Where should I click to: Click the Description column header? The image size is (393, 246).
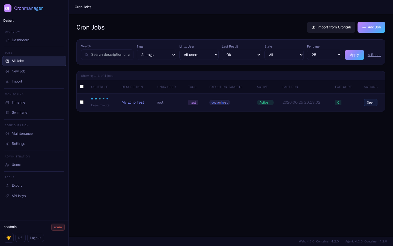click(x=132, y=87)
